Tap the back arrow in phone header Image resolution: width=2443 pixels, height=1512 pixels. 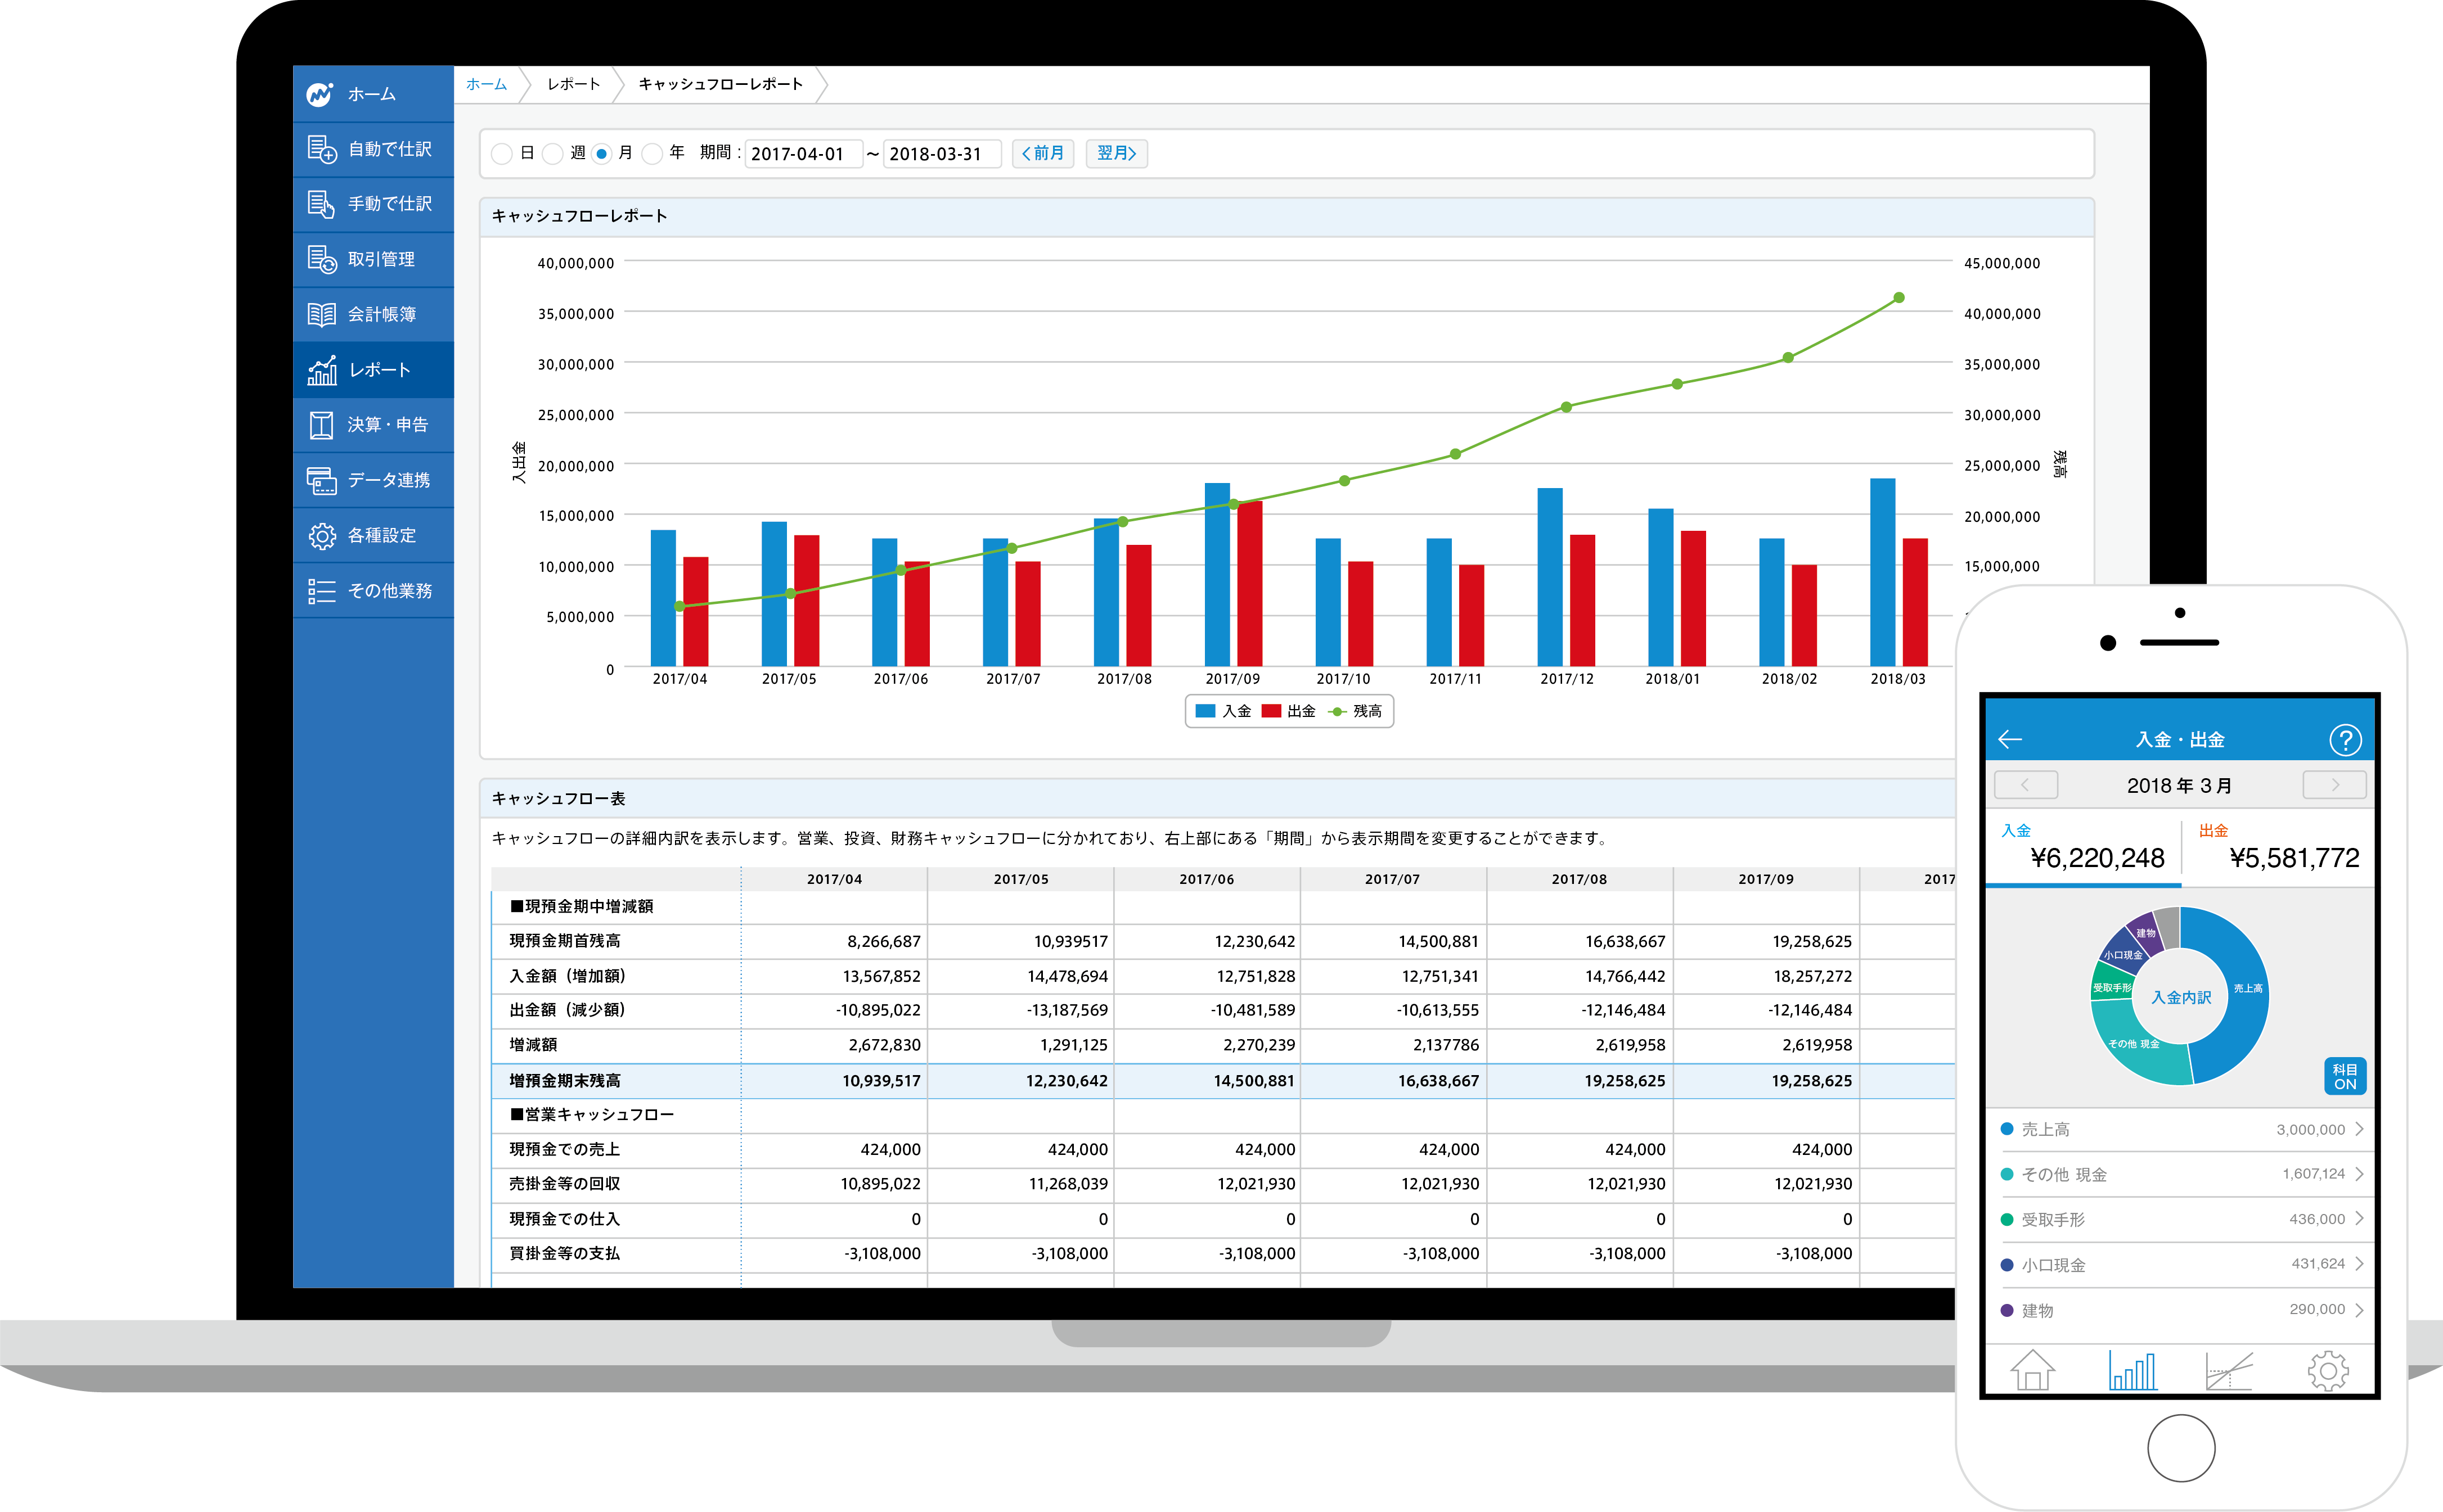[2010, 740]
